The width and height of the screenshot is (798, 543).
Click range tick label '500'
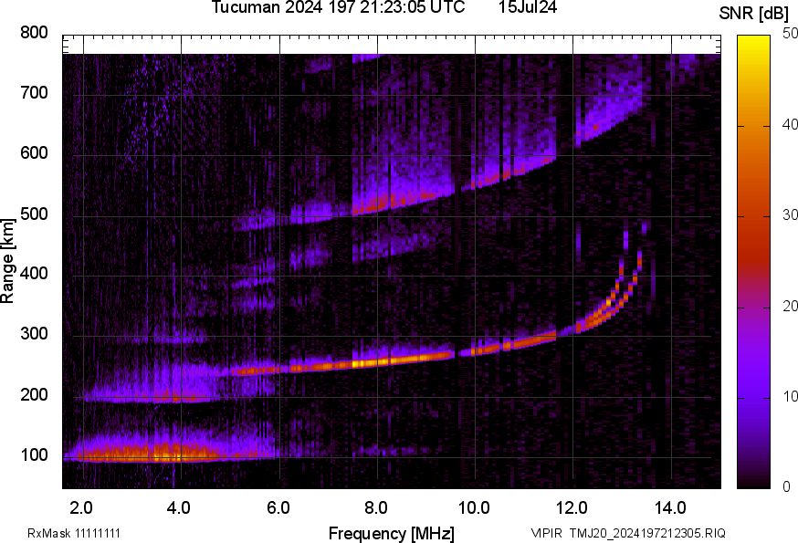point(34,214)
